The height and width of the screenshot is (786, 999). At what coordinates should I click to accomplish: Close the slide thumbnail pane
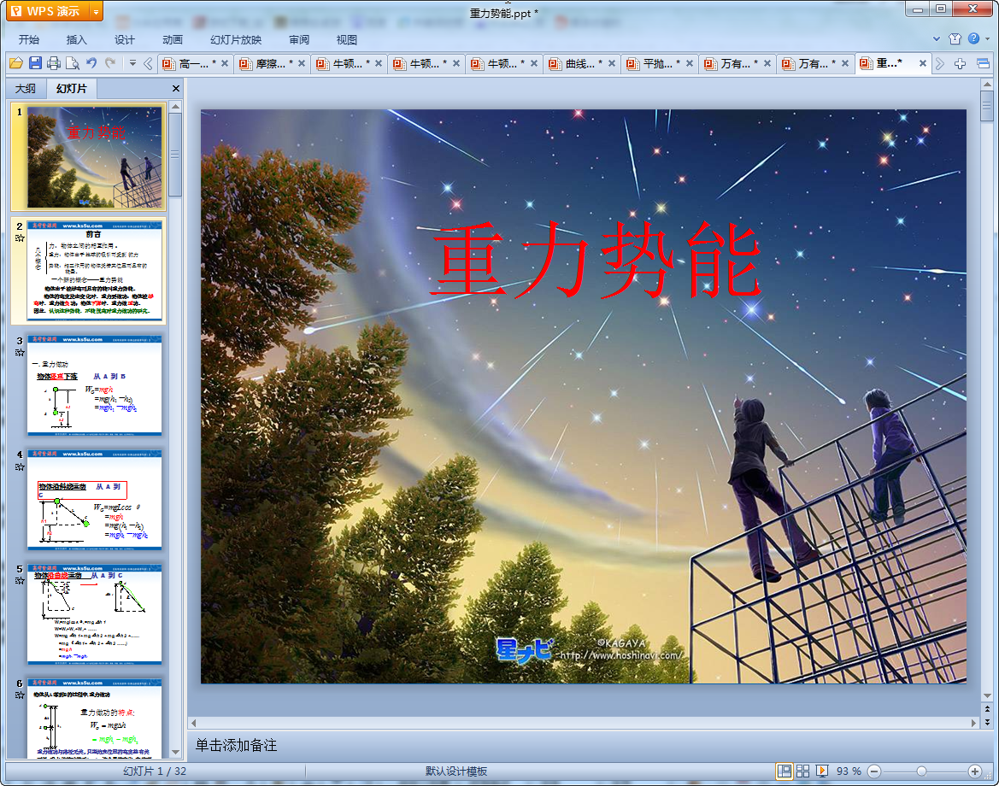point(176,89)
